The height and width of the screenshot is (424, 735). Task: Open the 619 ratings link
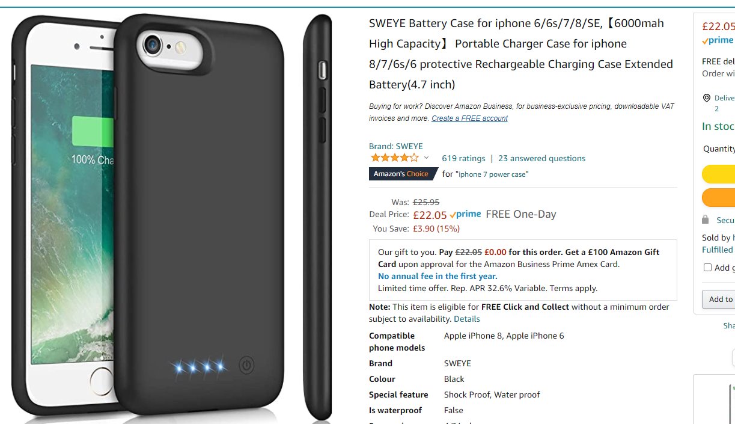pos(463,158)
